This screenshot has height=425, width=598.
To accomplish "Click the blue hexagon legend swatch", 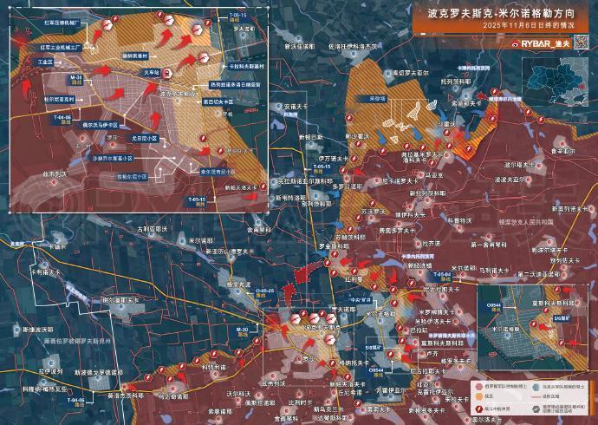I will click(x=536, y=387).
